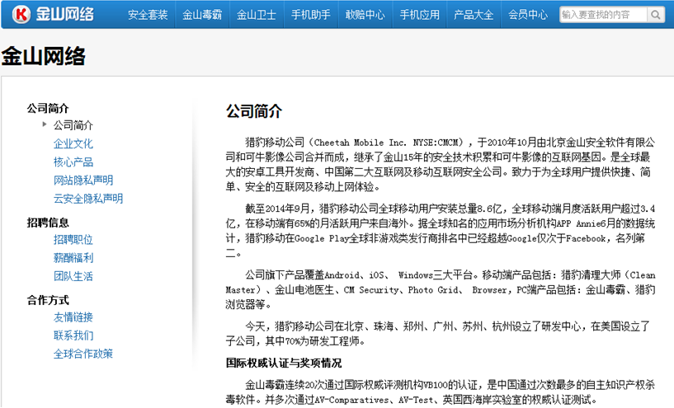Open the 企业文化 sidebar link
Viewport: 674px width, 408px height.
(73, 143)
